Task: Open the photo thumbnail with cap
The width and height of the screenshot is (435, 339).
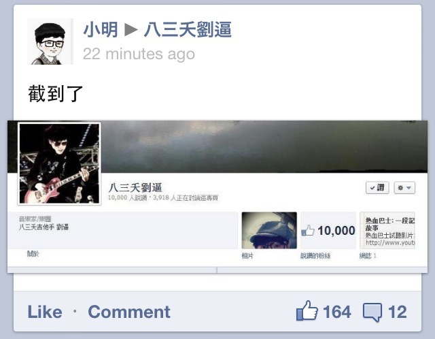Action: click(x=269, y=230)
